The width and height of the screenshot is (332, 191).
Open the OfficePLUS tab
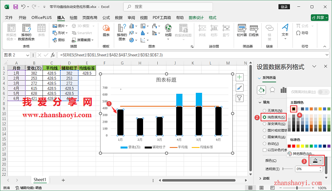click(x=41, y=18)
